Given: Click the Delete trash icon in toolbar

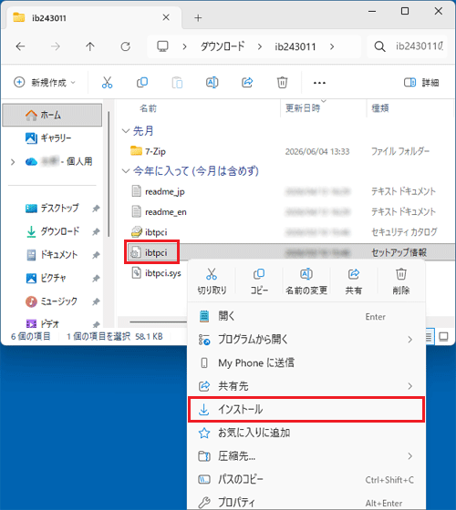Looking at the screenshot, I should pyautogui.click(x=282, y=83).
